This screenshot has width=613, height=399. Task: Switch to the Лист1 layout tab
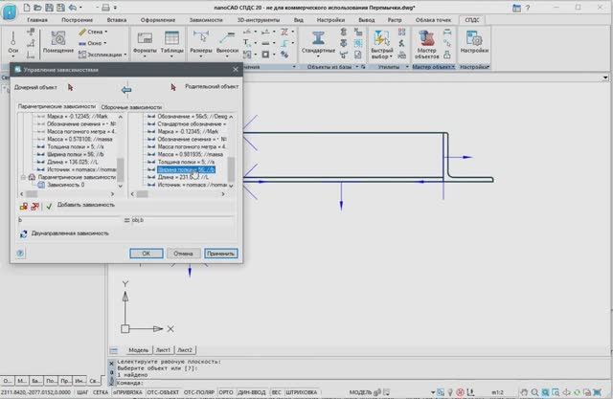pos(163,350)
